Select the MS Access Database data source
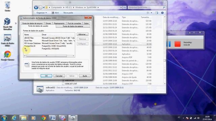 point(32,43)
